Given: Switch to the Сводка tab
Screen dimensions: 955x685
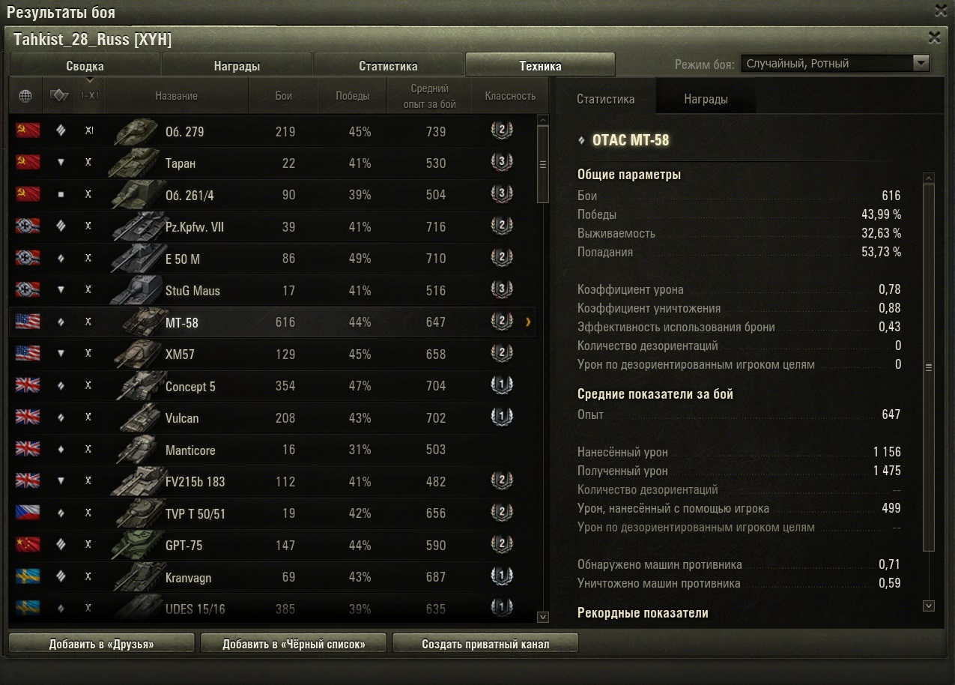Looking at the screenshot, I should [x=85, y=66].
